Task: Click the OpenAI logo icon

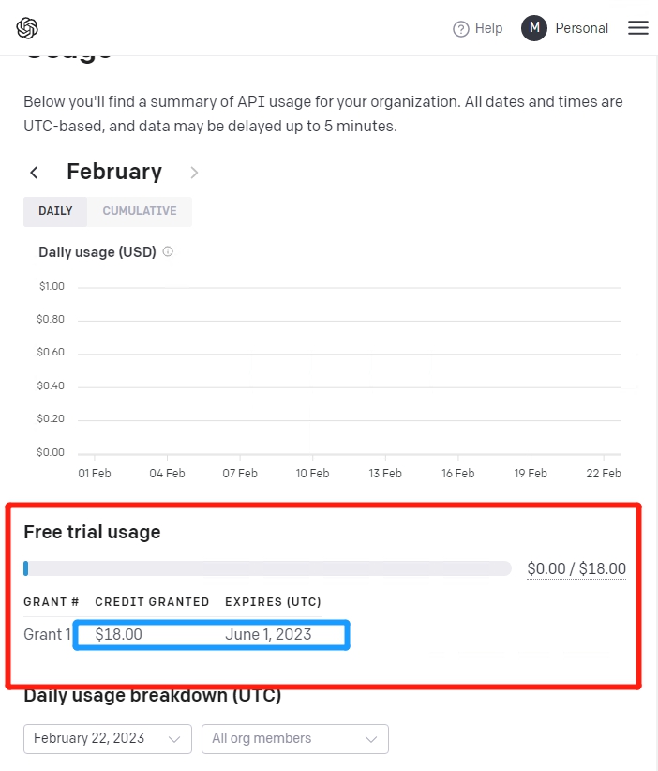Action: 27,28
